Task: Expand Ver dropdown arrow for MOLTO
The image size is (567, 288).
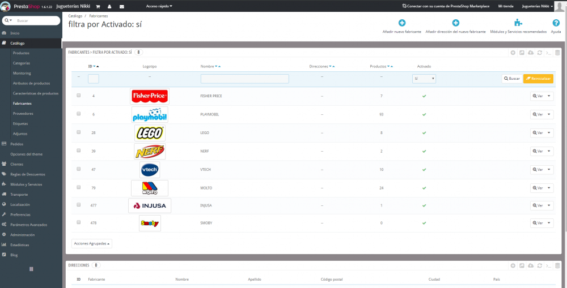Action: coord(549,188)
